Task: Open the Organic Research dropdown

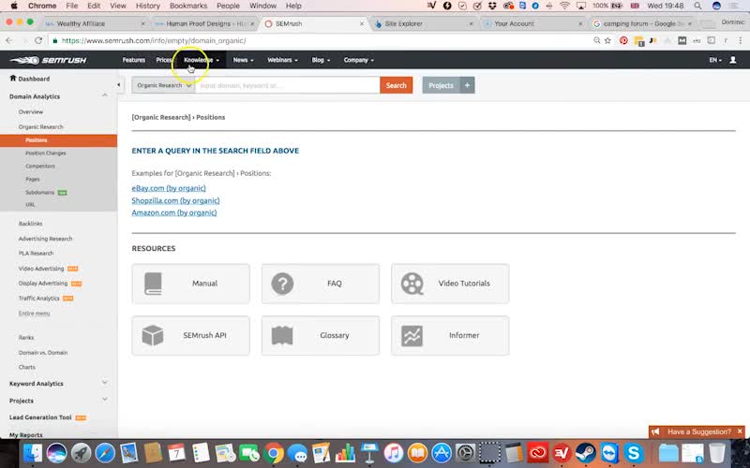Action: [x=163, y=85]
